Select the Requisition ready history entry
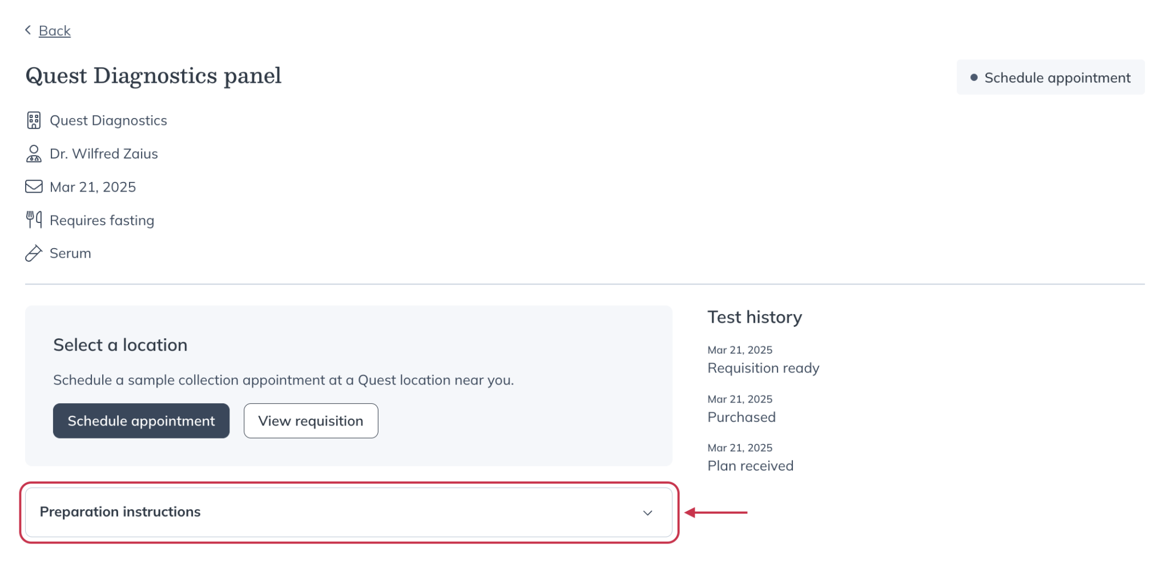Viewport: 1169px width, 576px height. pyautogui.click(x=763, y=368)
